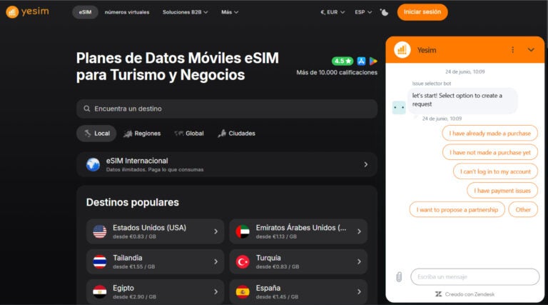Select the eSIM navigation tab
The height and width of the screenshot is (305, 548).
[85, 12]
